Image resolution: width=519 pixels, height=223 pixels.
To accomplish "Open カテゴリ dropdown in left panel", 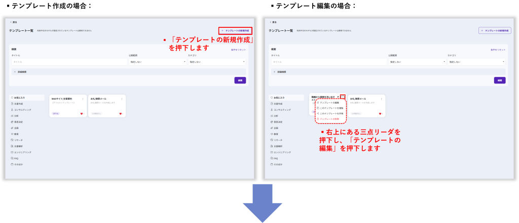I will (x=216, y=62).
